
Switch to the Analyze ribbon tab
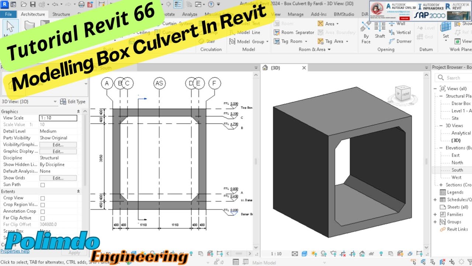(x=190, y=14)
